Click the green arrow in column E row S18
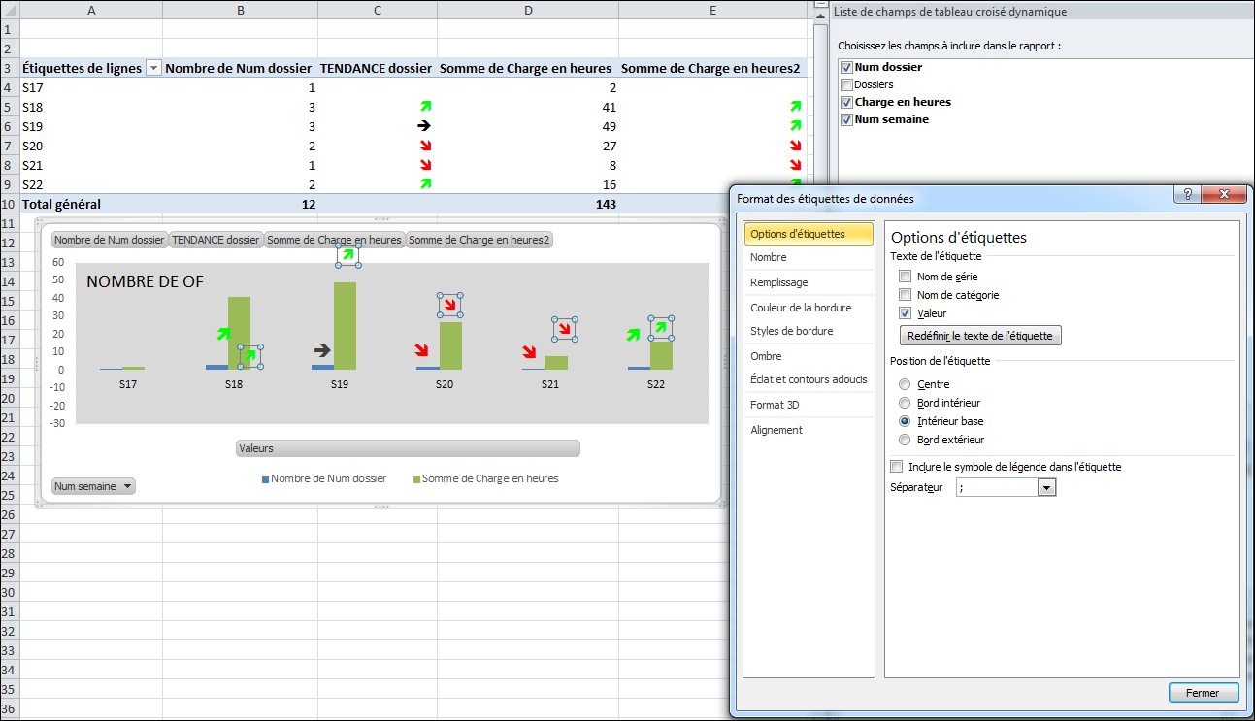 795,107
